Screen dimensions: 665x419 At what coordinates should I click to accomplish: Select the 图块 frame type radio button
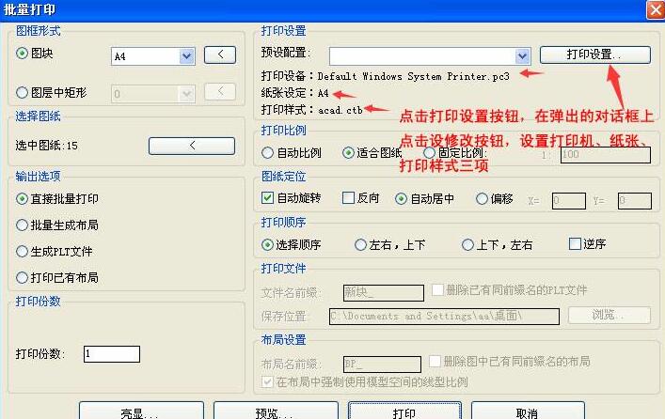[22, 54]
